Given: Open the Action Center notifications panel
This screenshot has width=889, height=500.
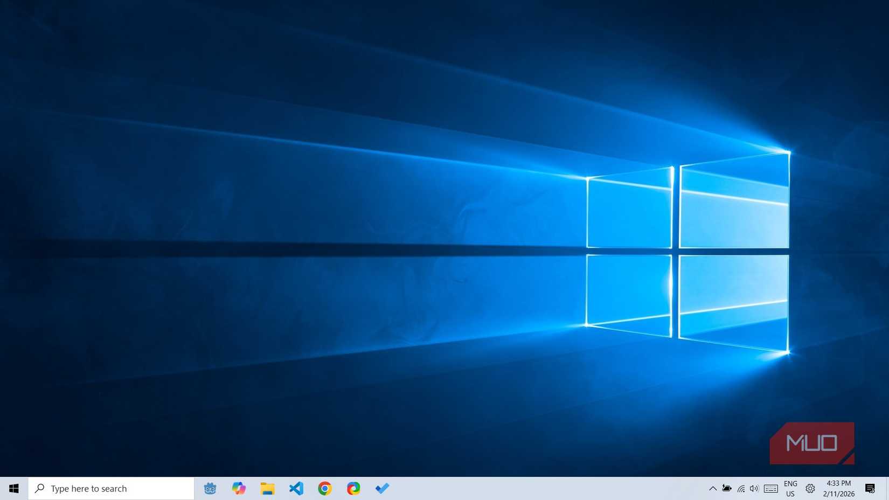Looking at the screenshot, I should (870, 488).
